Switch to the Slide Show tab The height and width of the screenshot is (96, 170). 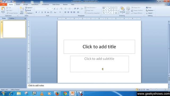click(x=56, y=5)
